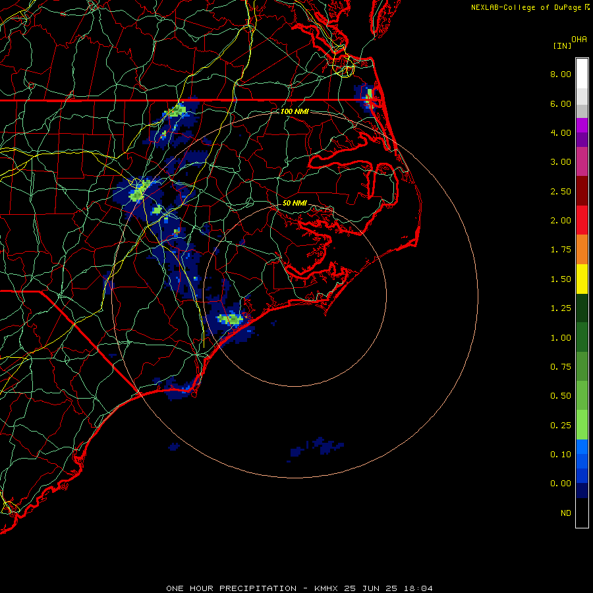Click the 0.00 legend value
593x593 pixels.
click(x=561, y=484)
